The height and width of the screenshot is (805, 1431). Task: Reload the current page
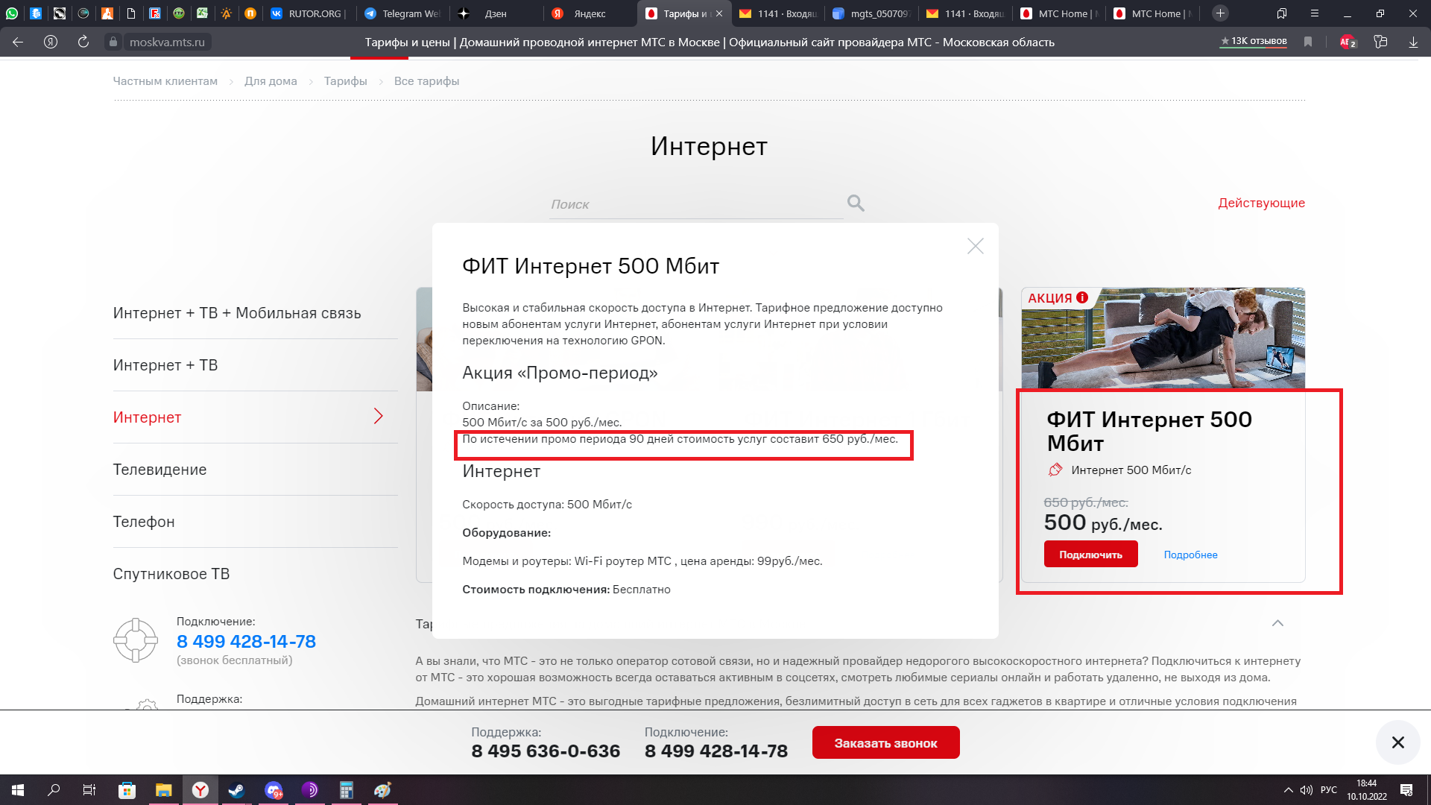[83, 42]
